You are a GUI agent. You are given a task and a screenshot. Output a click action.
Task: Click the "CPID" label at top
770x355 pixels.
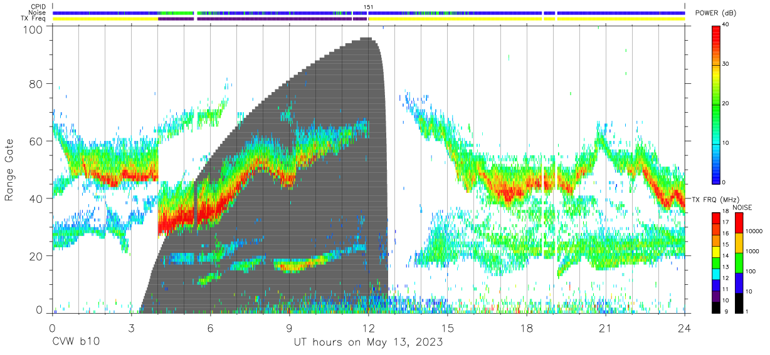click(38, 7)
